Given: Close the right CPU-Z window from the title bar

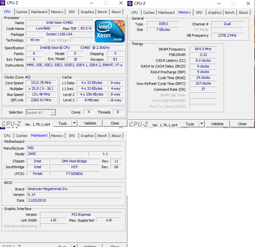Looking at the screenshot, I should click(x=248, y=4).
